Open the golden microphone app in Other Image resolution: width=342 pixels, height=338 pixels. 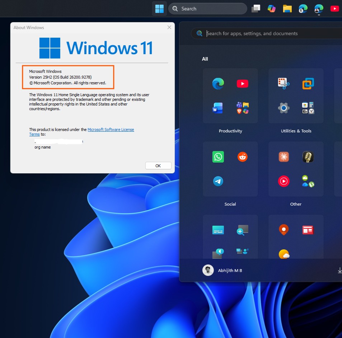pyautogui.click(x=308, y=157)
